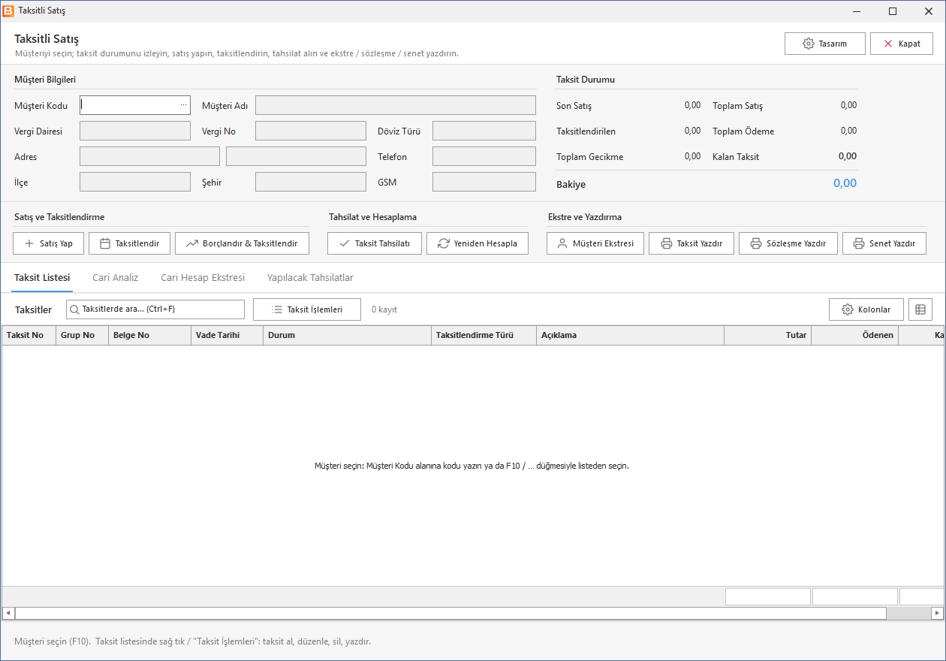Click the Bakiye value 0,00
This screenshot has height=661, width=946.
tap(845, 183)
